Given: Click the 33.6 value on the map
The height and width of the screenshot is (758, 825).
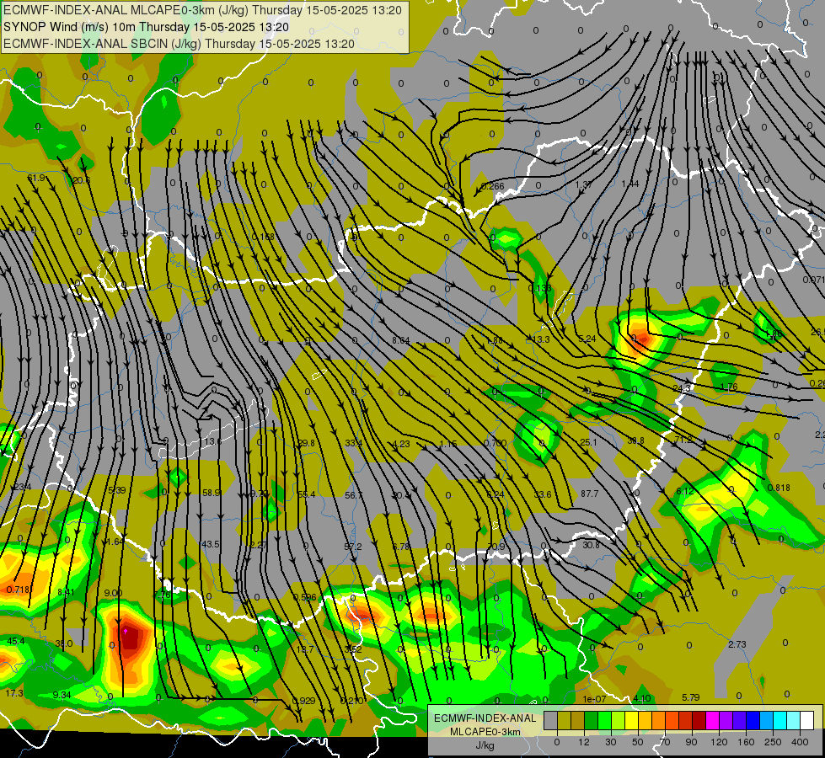Looking at the screenshot, I should coord(543,494).
